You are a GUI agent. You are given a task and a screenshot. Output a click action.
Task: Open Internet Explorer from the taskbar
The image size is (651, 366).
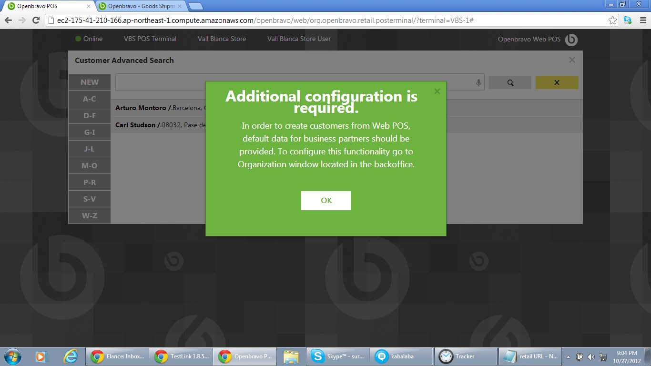point(71,356)
